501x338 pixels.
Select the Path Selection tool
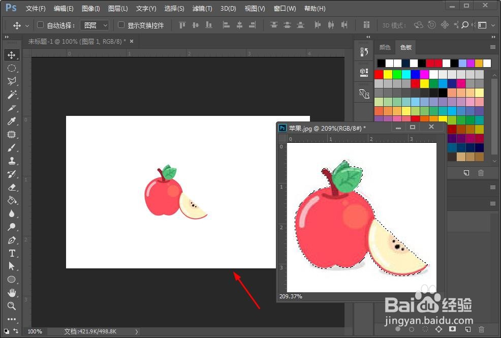click(x=12, y=266)
